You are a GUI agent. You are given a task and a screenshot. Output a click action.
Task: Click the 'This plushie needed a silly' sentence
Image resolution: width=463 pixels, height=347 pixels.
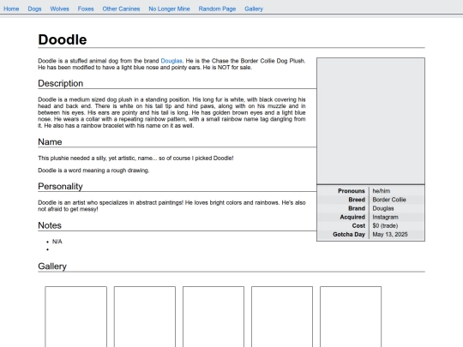(x=135, y=159)
